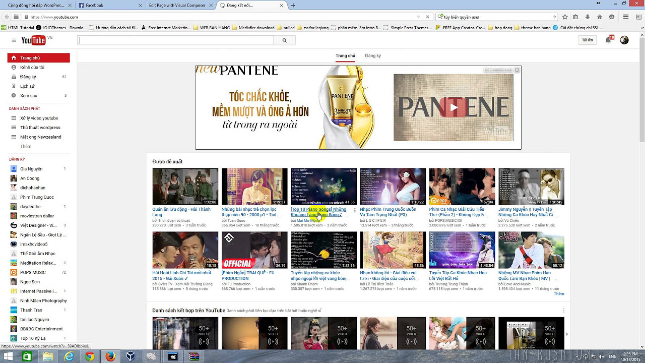Open the WEB BAN HANG bookmark folder
Screen dimensions: 645x363
(x=211, y=28)
